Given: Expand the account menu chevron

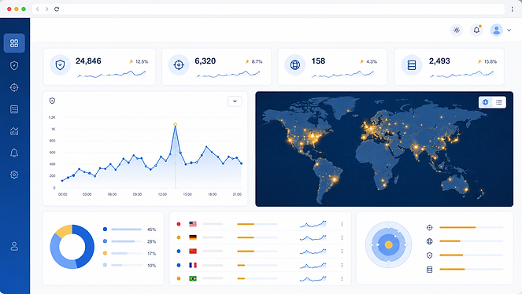Looking at the screenshot, I should pos(509,30).
